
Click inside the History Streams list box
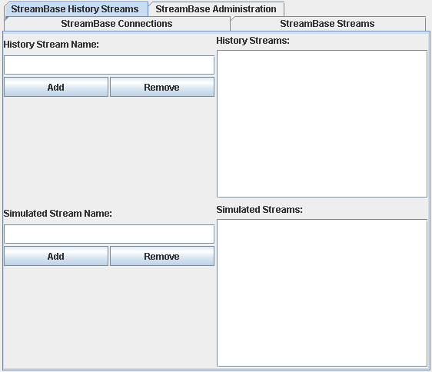322,124
